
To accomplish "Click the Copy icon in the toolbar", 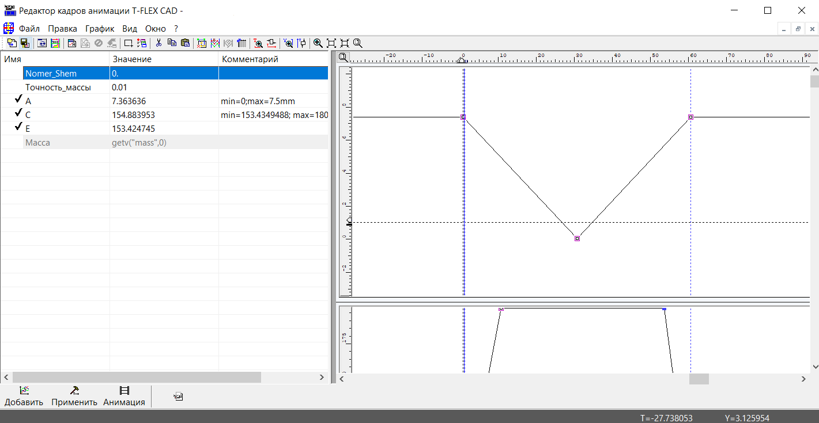I will [x=172, y=43].
